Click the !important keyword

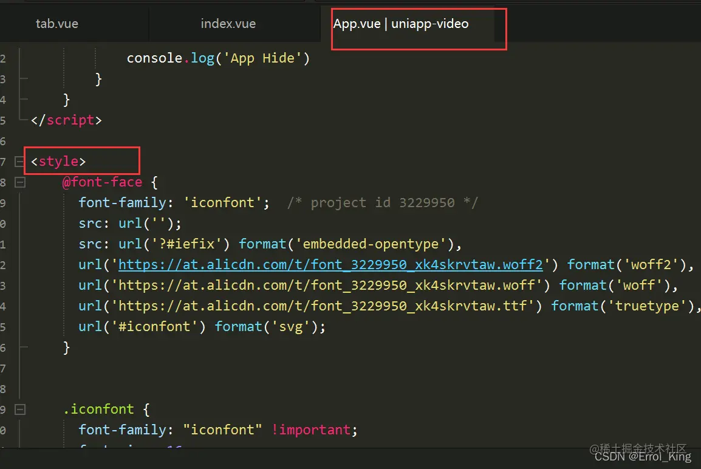click(310, 430)
